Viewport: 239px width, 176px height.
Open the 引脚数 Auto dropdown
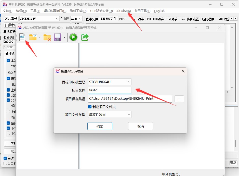pyautogui.click(x=76, y=19)
